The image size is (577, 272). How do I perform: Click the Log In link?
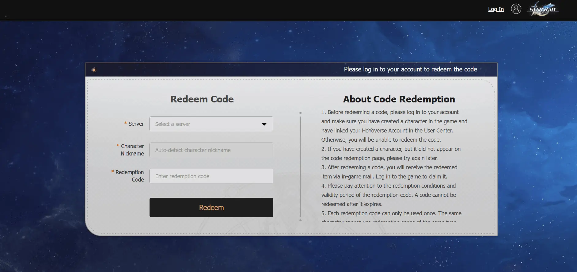tap(495, 9)
